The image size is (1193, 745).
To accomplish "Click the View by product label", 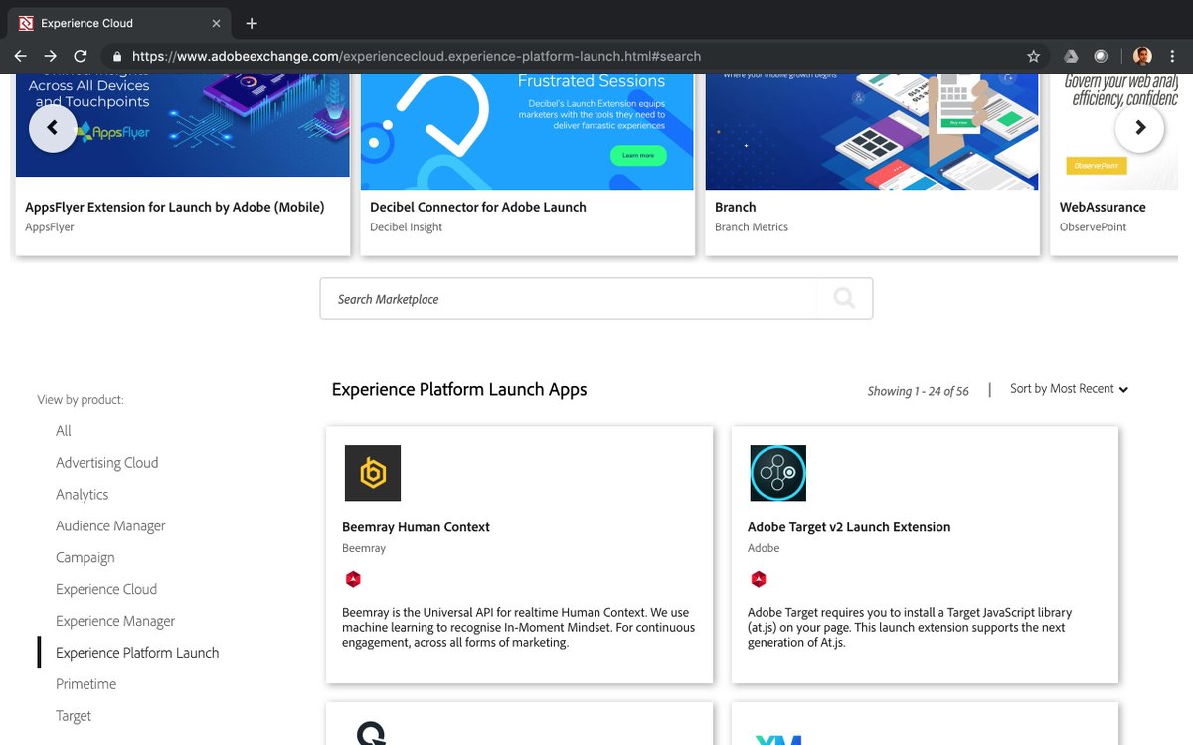I will point(81,400).
